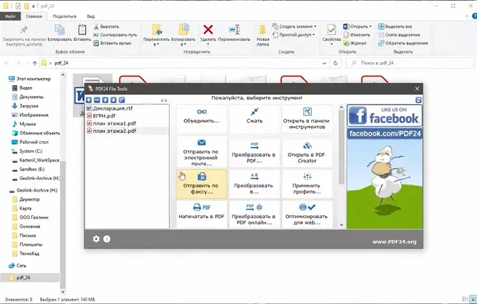477x304 pixels.
Task: Click Вырезать scissors in ribbon
Action: (x=106, y=27)
